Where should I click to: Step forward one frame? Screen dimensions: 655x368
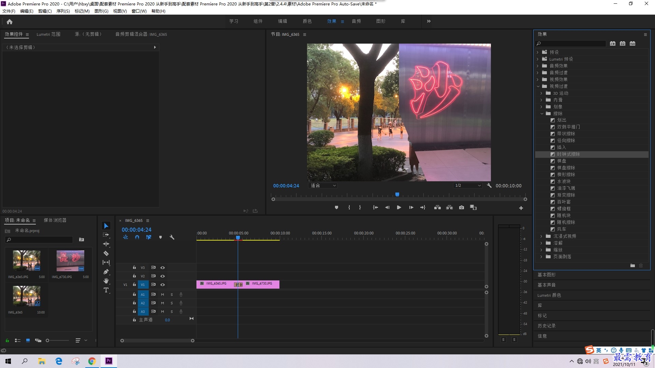point(411,208)
